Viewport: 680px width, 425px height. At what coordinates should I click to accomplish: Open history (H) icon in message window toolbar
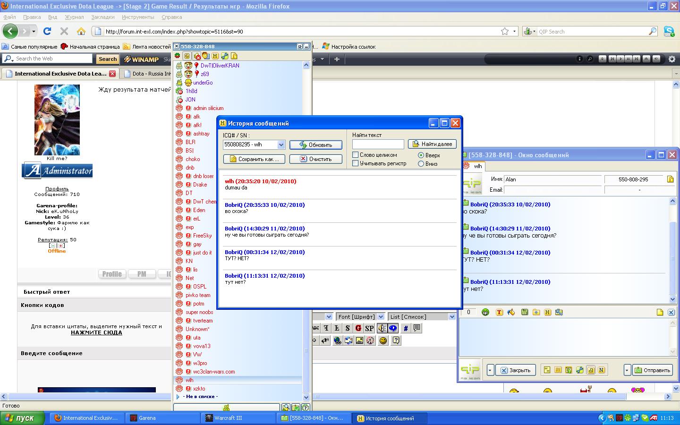click(548, 312)
